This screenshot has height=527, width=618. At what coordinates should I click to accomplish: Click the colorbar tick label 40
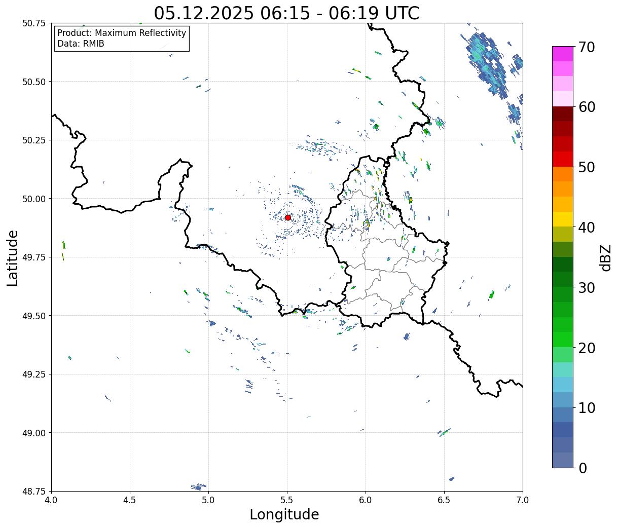click(587, 228)
